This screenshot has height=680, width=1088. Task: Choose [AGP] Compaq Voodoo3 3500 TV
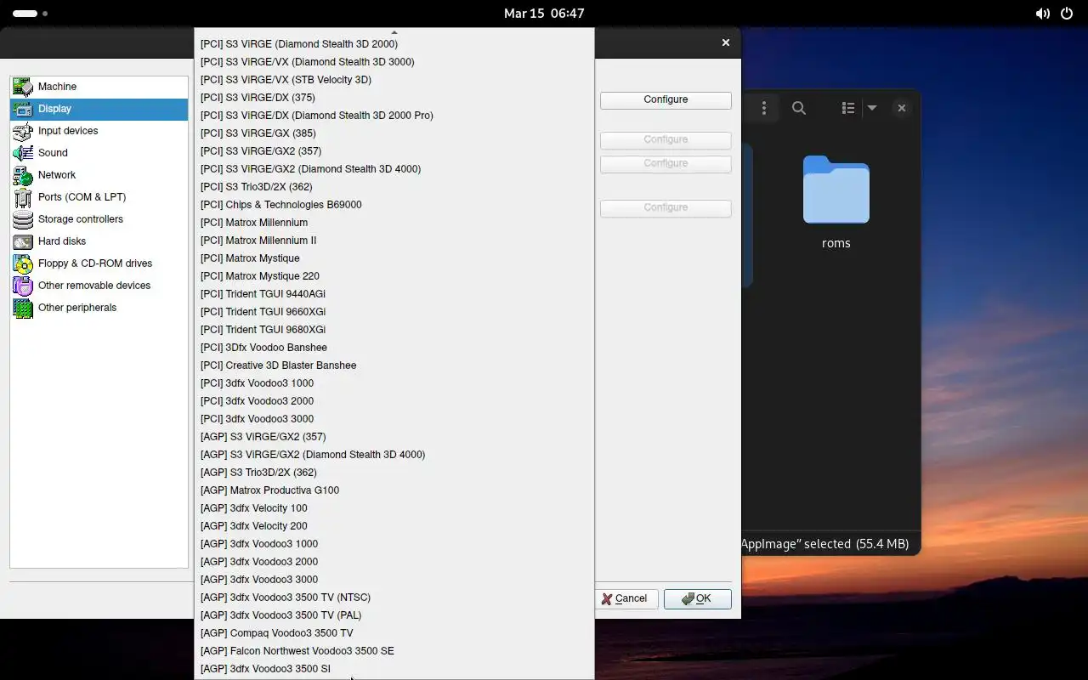point(394,633)
